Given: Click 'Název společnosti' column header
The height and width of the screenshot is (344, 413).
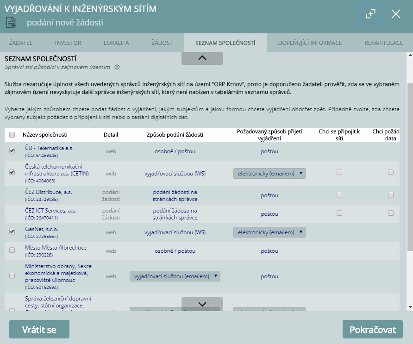Looking at the screenshot, I should point(45,135).
